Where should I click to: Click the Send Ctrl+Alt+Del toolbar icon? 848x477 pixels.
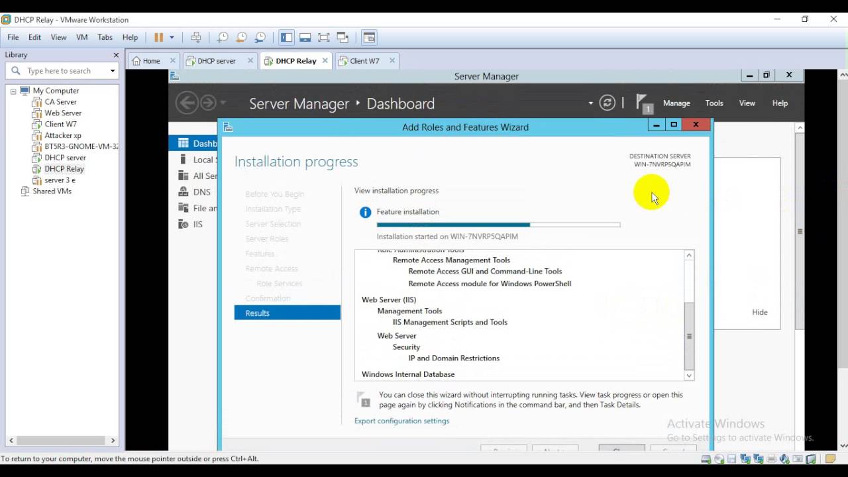[x=195, y=38]
